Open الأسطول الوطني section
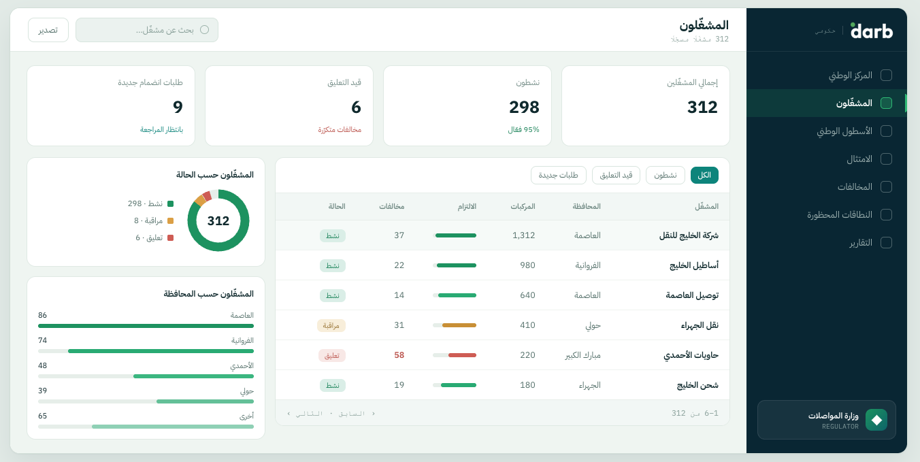 pos(827,131)
